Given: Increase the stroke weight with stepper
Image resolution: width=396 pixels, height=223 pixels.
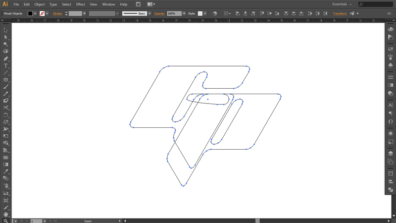Looking at the screenshot, I should coord(66,12).
